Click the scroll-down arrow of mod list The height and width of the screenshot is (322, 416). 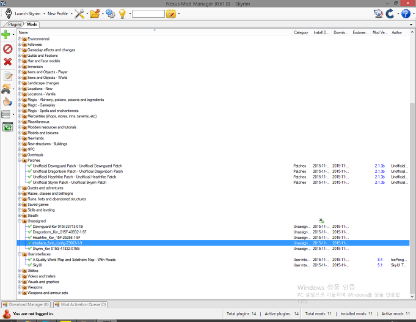(x=412, y=296)
